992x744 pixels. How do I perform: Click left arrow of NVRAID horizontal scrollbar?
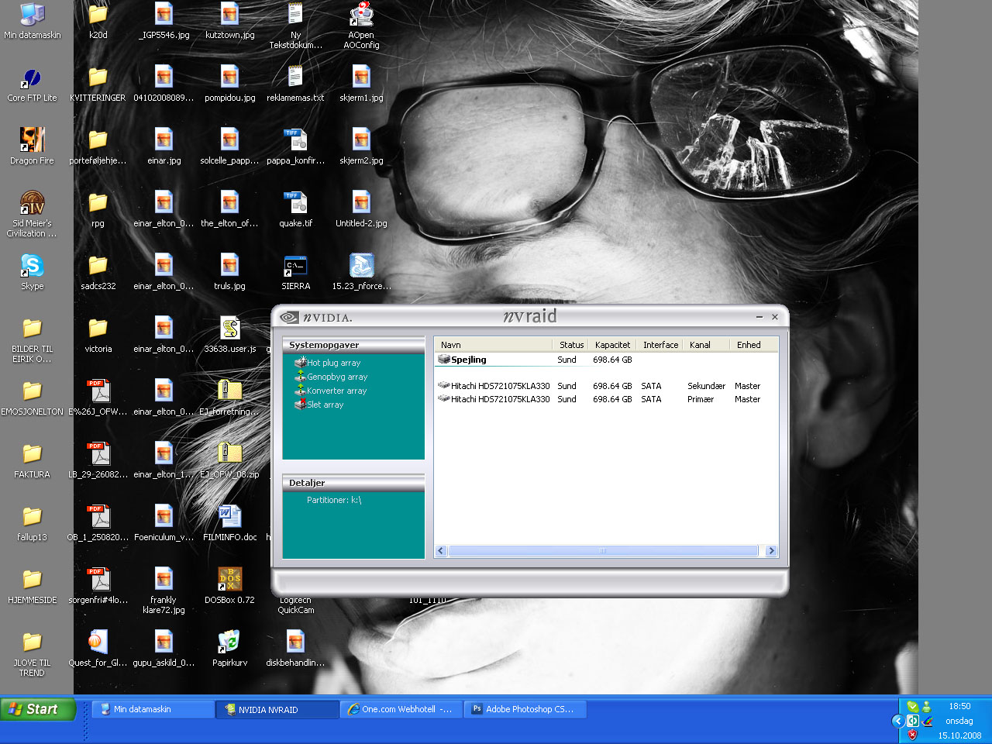click(441, 551)
